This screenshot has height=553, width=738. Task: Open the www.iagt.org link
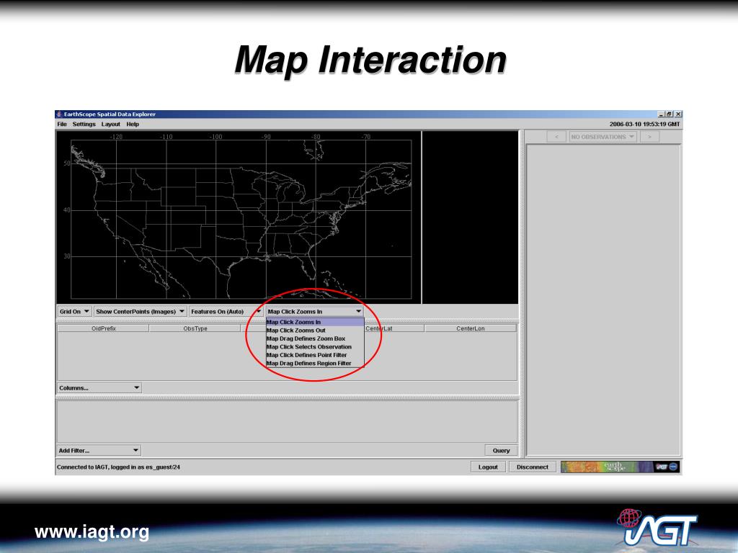point(92,532)
